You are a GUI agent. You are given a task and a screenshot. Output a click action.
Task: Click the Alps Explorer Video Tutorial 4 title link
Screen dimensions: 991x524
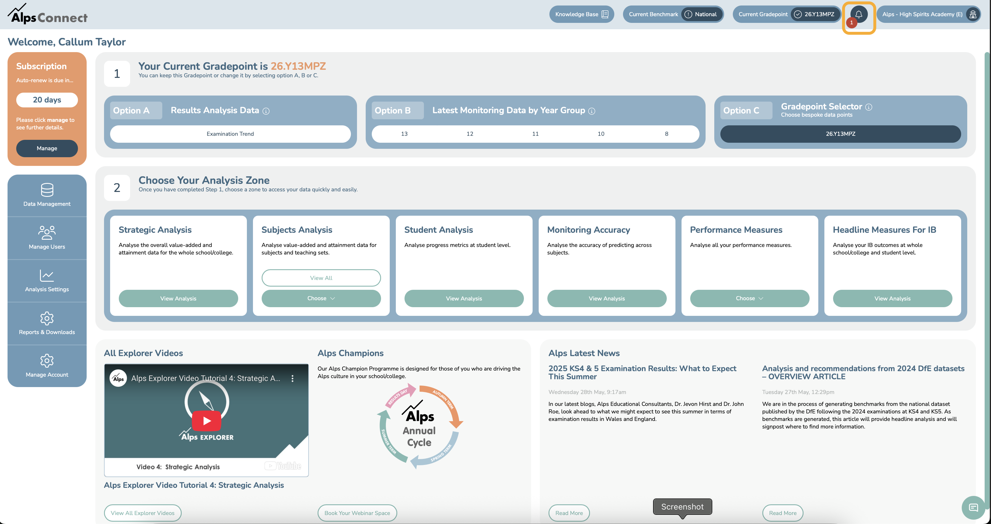pyautogui.click(x=194, y=485)
